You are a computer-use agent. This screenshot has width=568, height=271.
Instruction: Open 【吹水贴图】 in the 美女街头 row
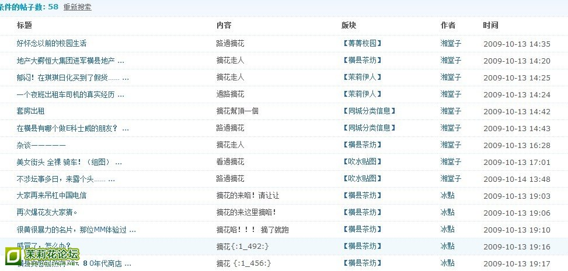(x=361, y=162)
